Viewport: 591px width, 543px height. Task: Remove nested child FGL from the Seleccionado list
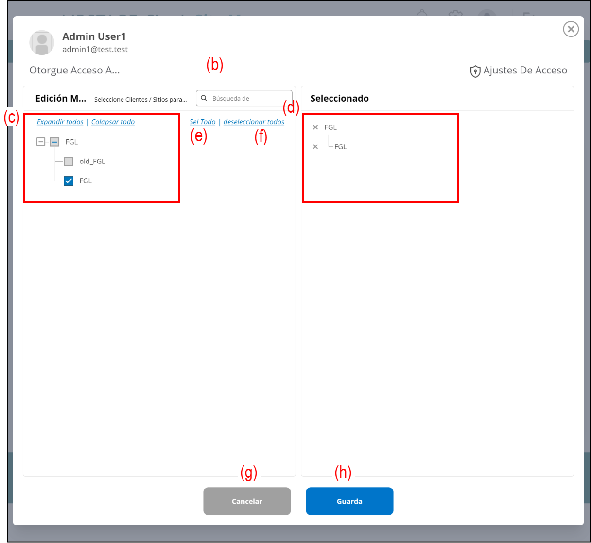pos(315,147)
